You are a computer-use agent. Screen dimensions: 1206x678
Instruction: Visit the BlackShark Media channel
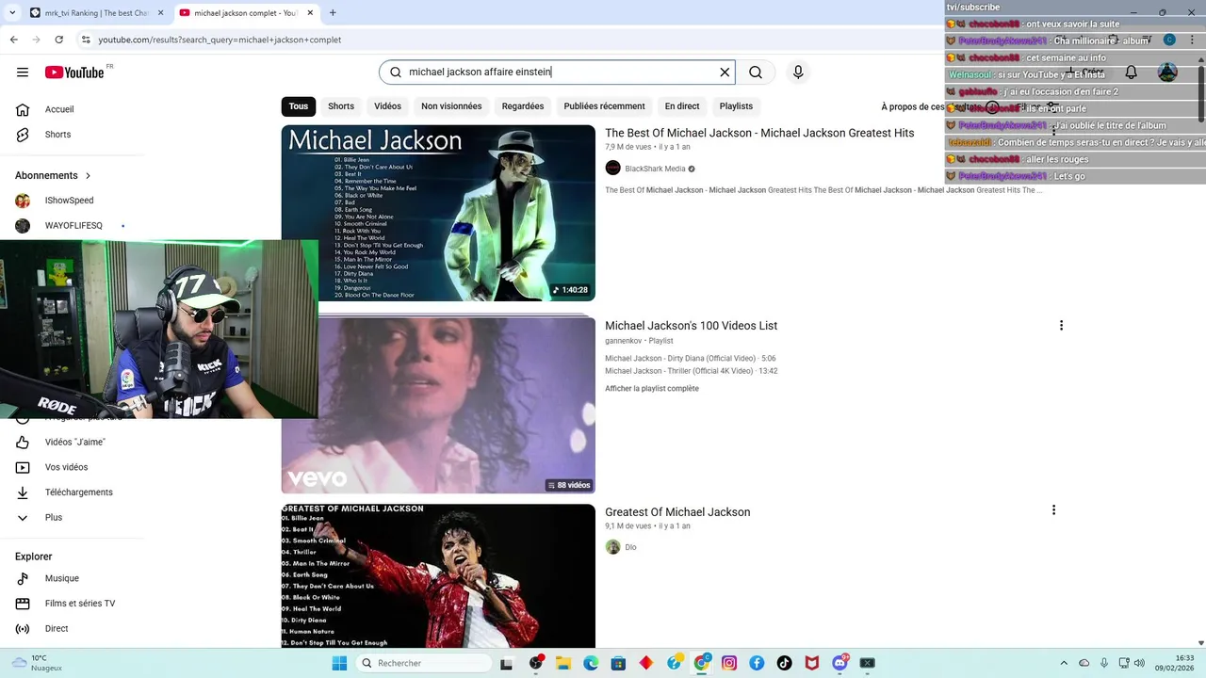655,169
